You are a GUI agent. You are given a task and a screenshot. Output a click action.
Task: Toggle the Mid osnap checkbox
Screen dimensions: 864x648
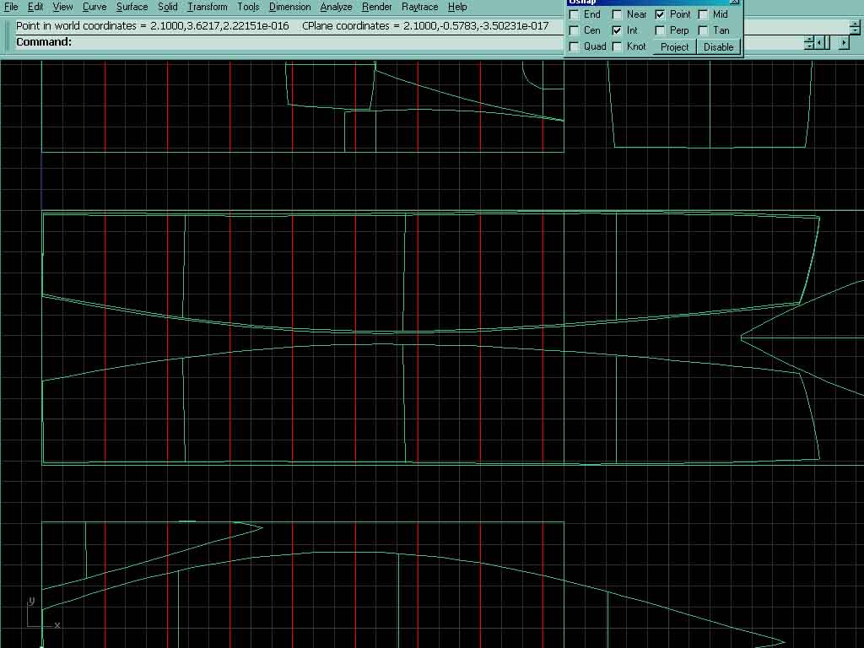click(704, 14)
